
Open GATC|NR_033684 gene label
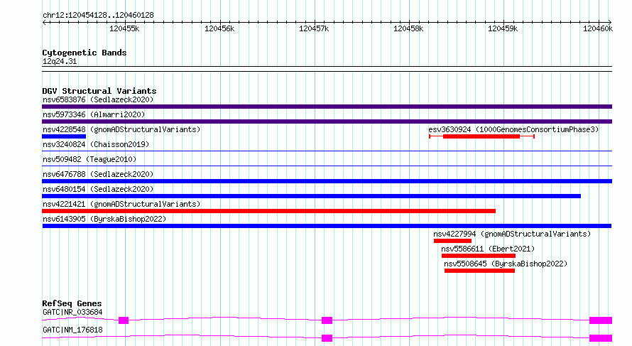point(72,312)
